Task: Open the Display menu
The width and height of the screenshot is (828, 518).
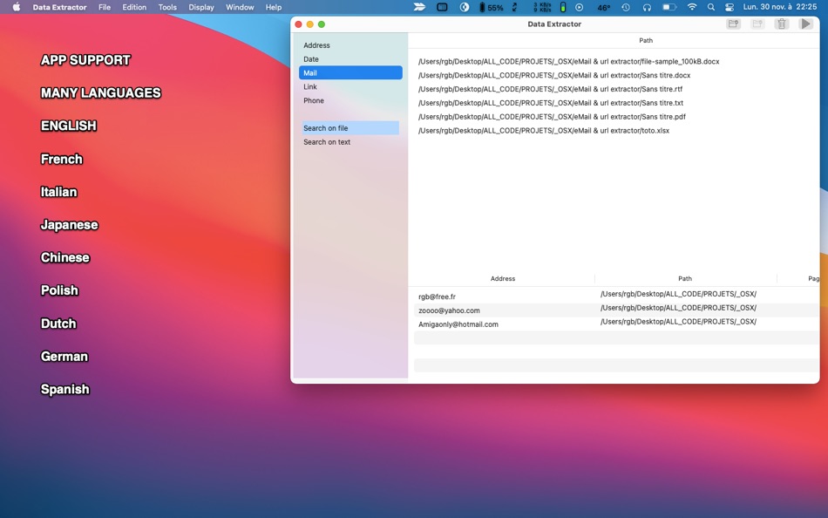Action: click(201, 7)
